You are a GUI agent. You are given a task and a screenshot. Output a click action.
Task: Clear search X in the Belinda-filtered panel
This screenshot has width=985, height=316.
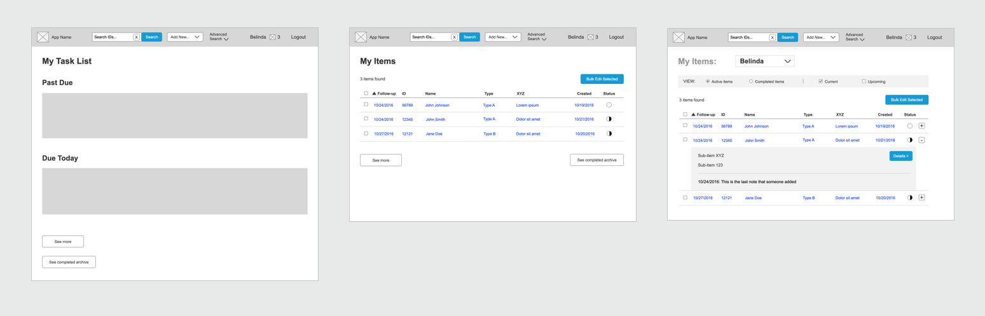[x=772, y=38]
